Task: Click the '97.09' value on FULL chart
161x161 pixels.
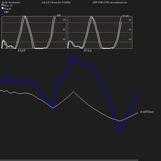Action: (126, 16)
